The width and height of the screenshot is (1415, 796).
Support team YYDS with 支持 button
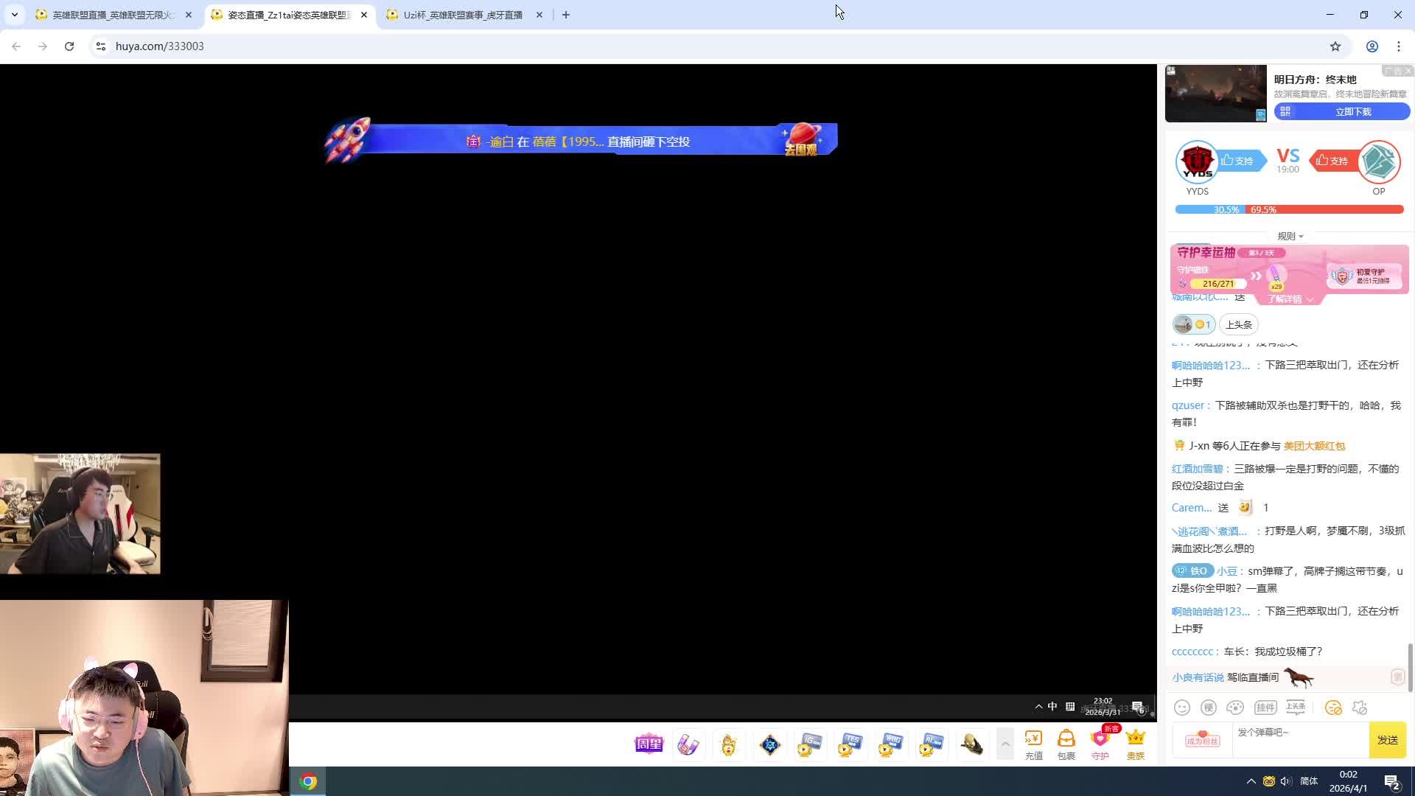click(1238, 161)
